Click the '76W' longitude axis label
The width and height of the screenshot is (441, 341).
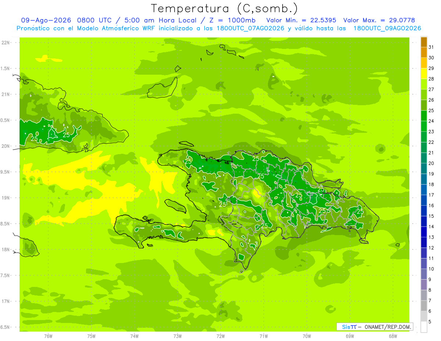[48, 336]
